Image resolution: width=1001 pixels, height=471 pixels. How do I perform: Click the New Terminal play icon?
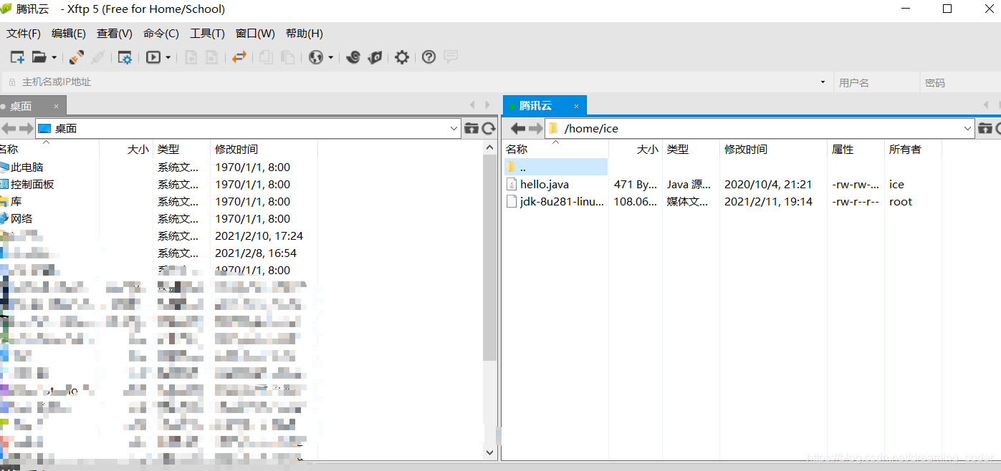pyautogui.click(x=153, y=57)
